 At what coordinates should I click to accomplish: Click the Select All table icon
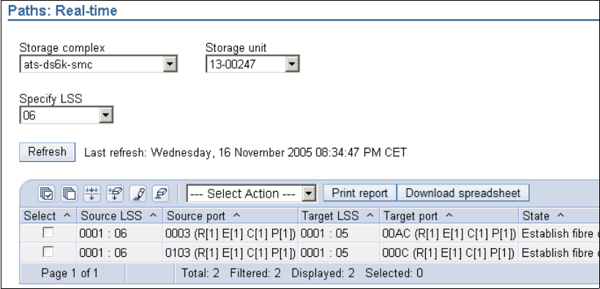point(47,193)
